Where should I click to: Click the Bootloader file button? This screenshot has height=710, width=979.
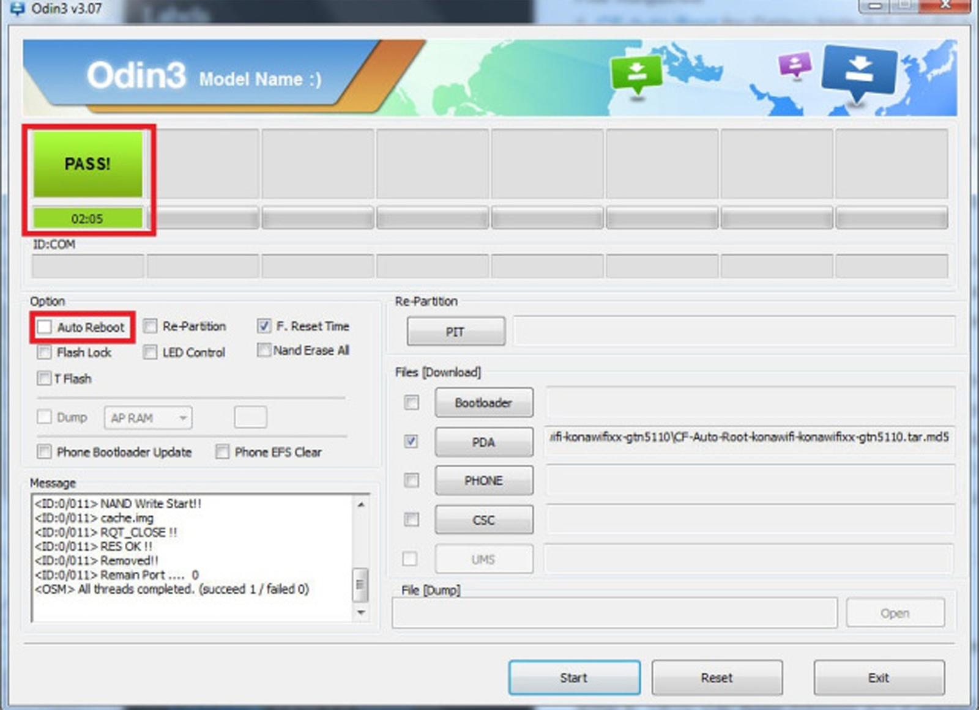[x=483, y=402]
